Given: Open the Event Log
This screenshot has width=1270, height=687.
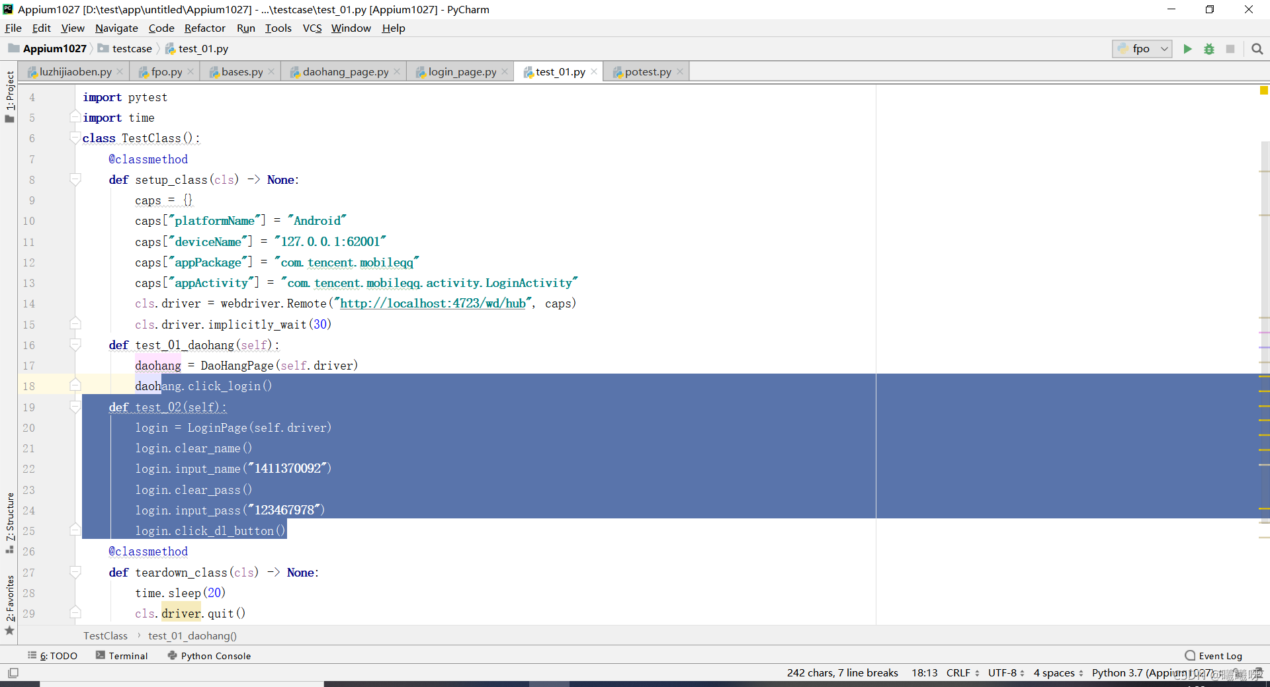Looking at the screenshot, I should [x=1214, y=656].
